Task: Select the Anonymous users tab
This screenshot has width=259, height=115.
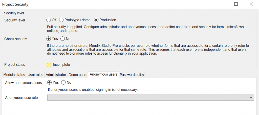Action: pyautogui.click(x=103, y=74)
